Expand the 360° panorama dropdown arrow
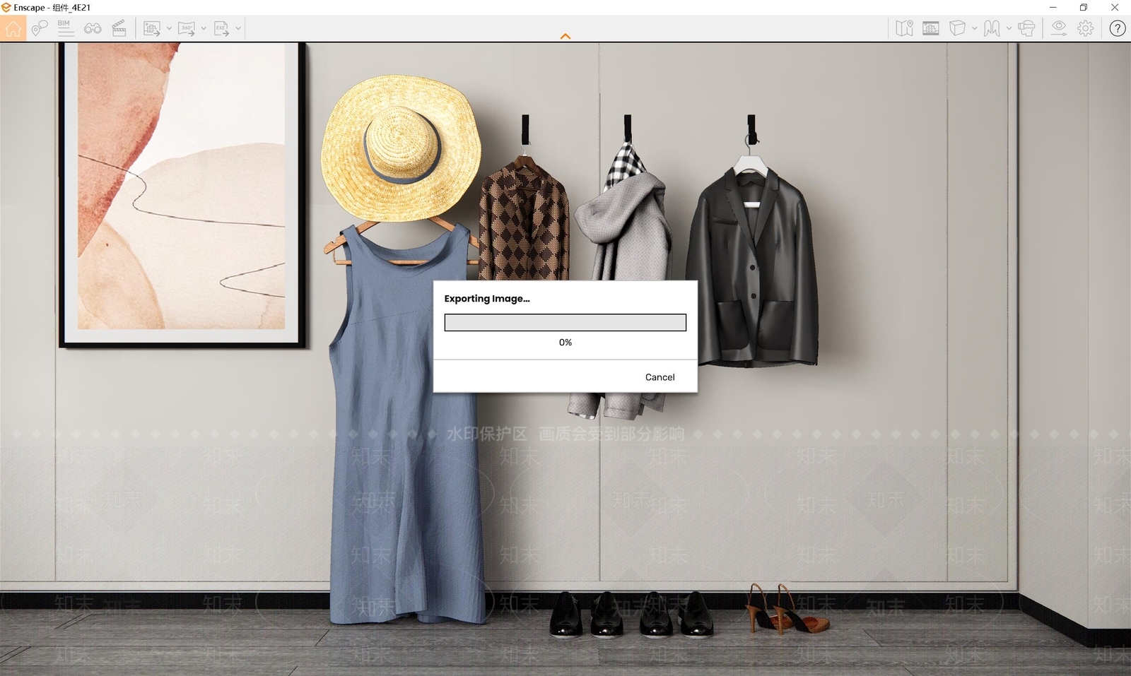Image resolution: width=1131 pixels, height=676 pixels. 204,28
